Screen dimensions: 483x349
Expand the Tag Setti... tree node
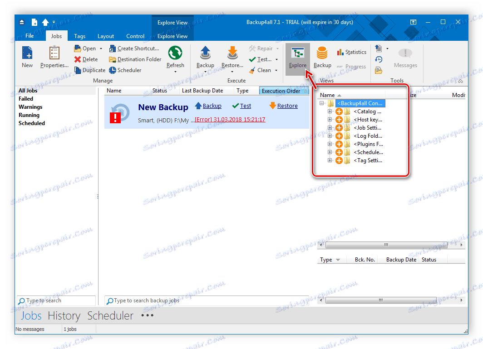330,160
